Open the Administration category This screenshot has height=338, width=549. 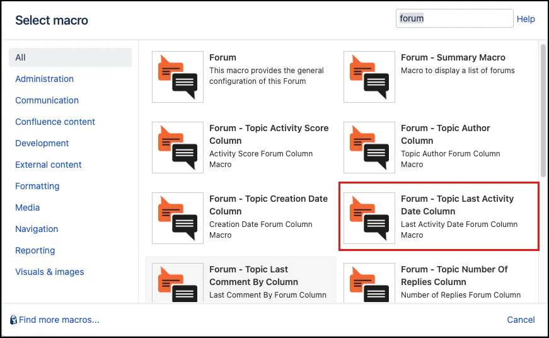[45, 79]
